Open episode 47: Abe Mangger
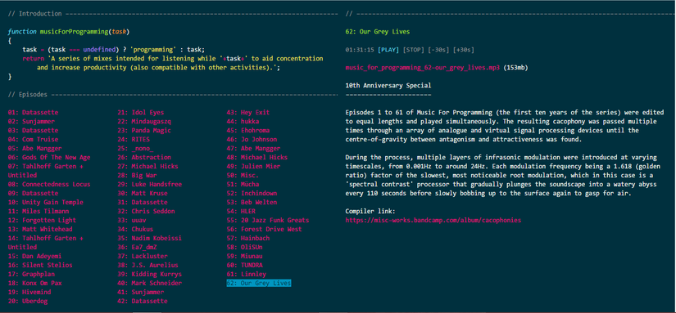The image size is (676, 313). pyautogui.click(x=252, y=149)
